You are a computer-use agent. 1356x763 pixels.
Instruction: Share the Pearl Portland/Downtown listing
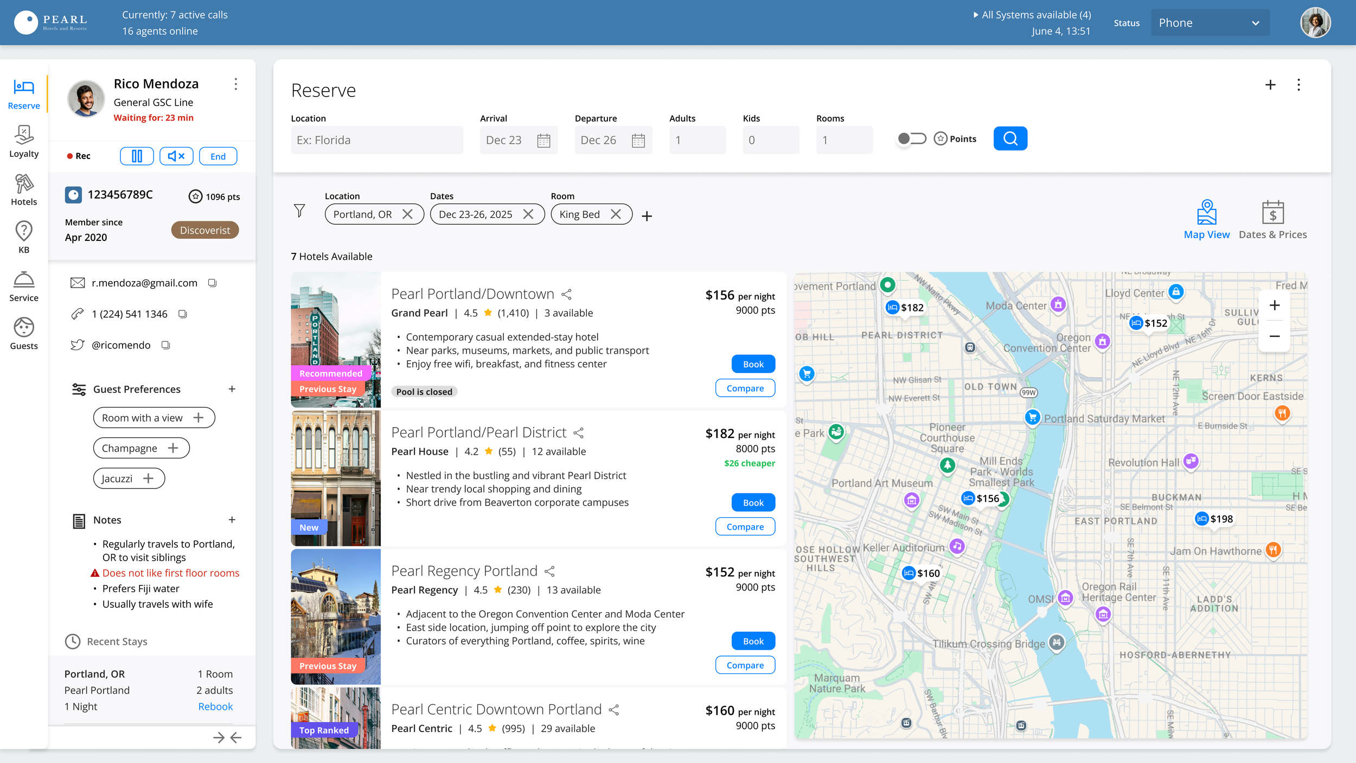pos(567,294)
